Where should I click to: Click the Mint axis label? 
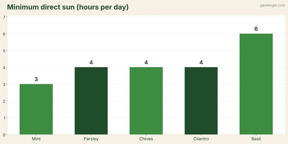36,139
